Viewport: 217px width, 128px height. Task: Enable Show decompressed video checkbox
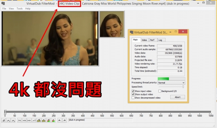133,98
